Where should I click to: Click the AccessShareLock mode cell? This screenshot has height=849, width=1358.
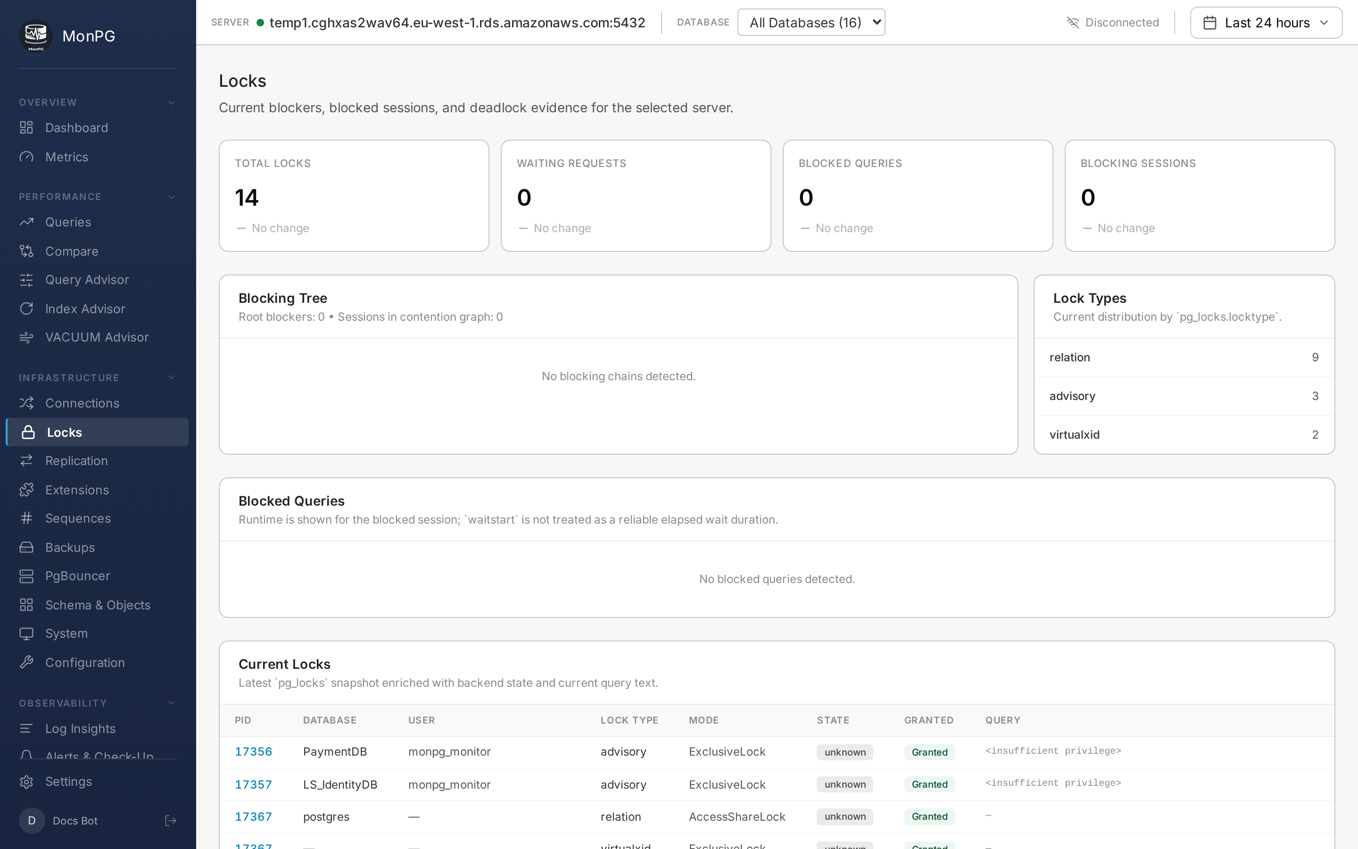737,816
